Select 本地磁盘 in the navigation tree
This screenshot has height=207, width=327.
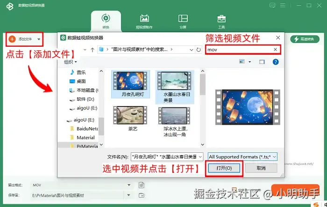[84, 90]
